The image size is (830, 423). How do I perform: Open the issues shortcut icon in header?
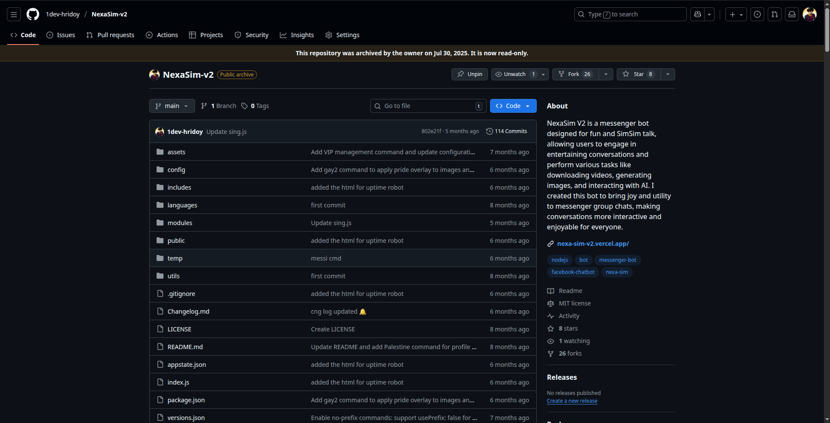pyautogui.click(x=757, y=14)
